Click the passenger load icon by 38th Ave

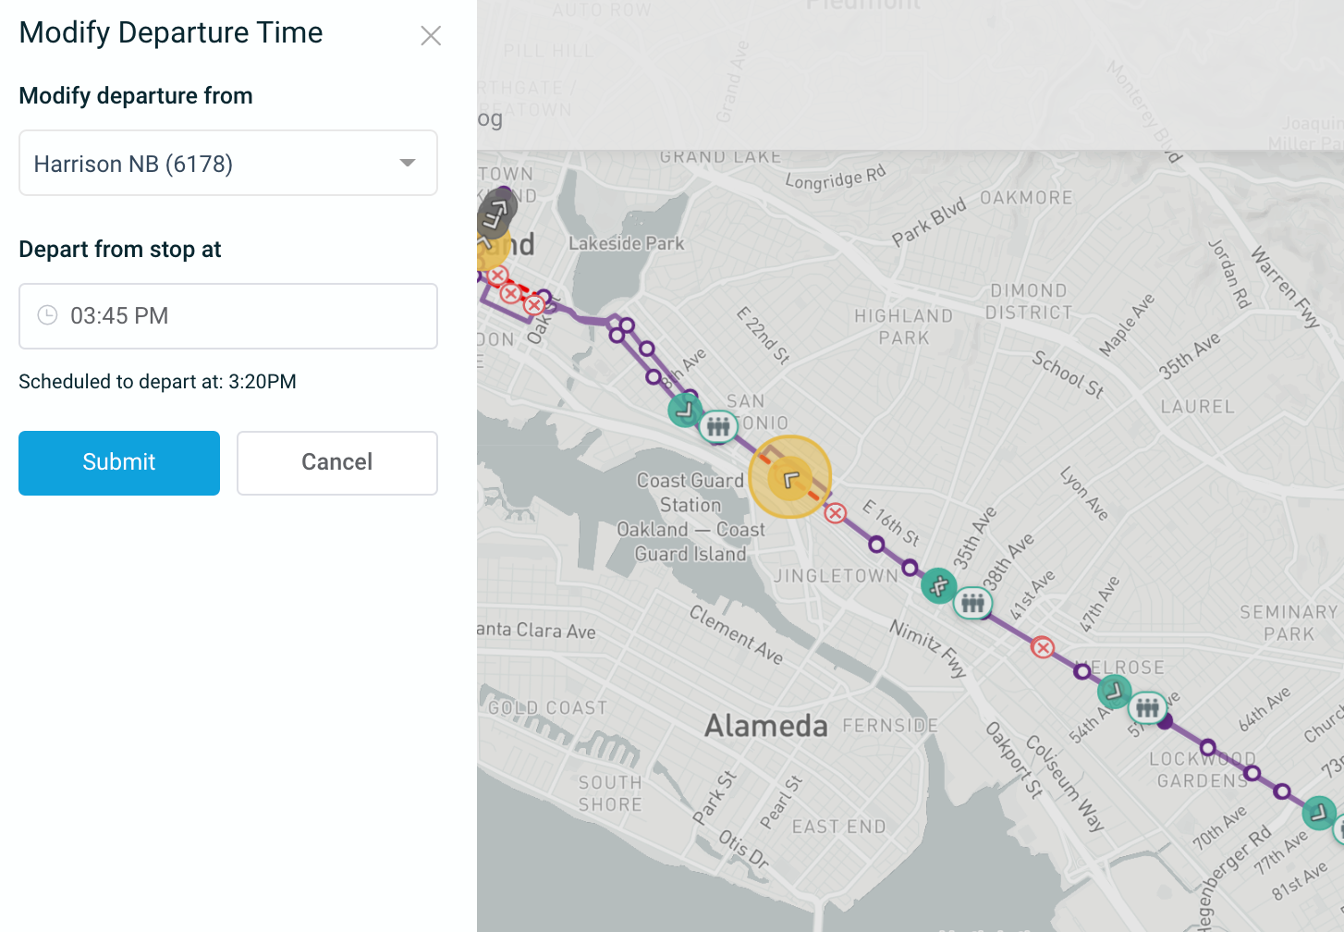(972, 604)
